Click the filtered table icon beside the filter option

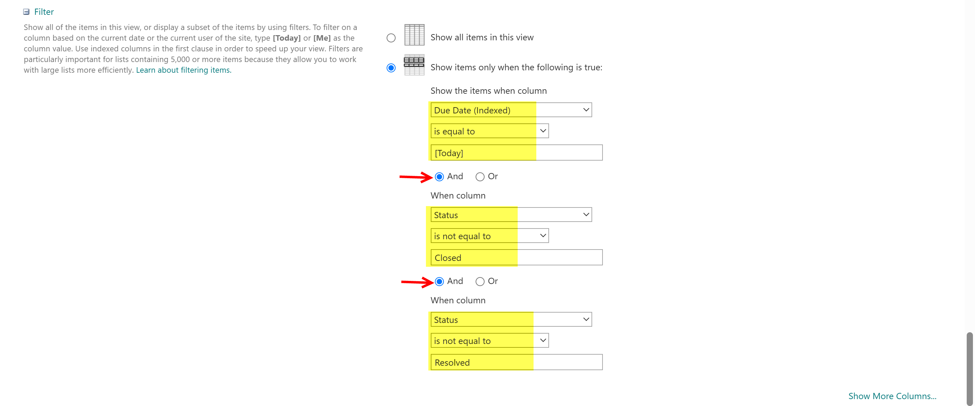point(414,65)
